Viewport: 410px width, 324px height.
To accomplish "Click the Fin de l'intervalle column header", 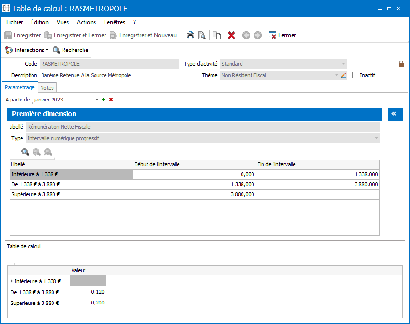I will [x=318, y=164].
